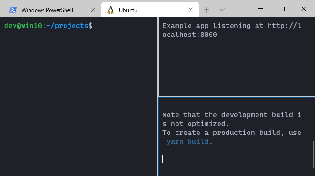This screenshot has height=176, width=315.
Task: Click the PowerShell icon on the tab
Action: point(13,10)
